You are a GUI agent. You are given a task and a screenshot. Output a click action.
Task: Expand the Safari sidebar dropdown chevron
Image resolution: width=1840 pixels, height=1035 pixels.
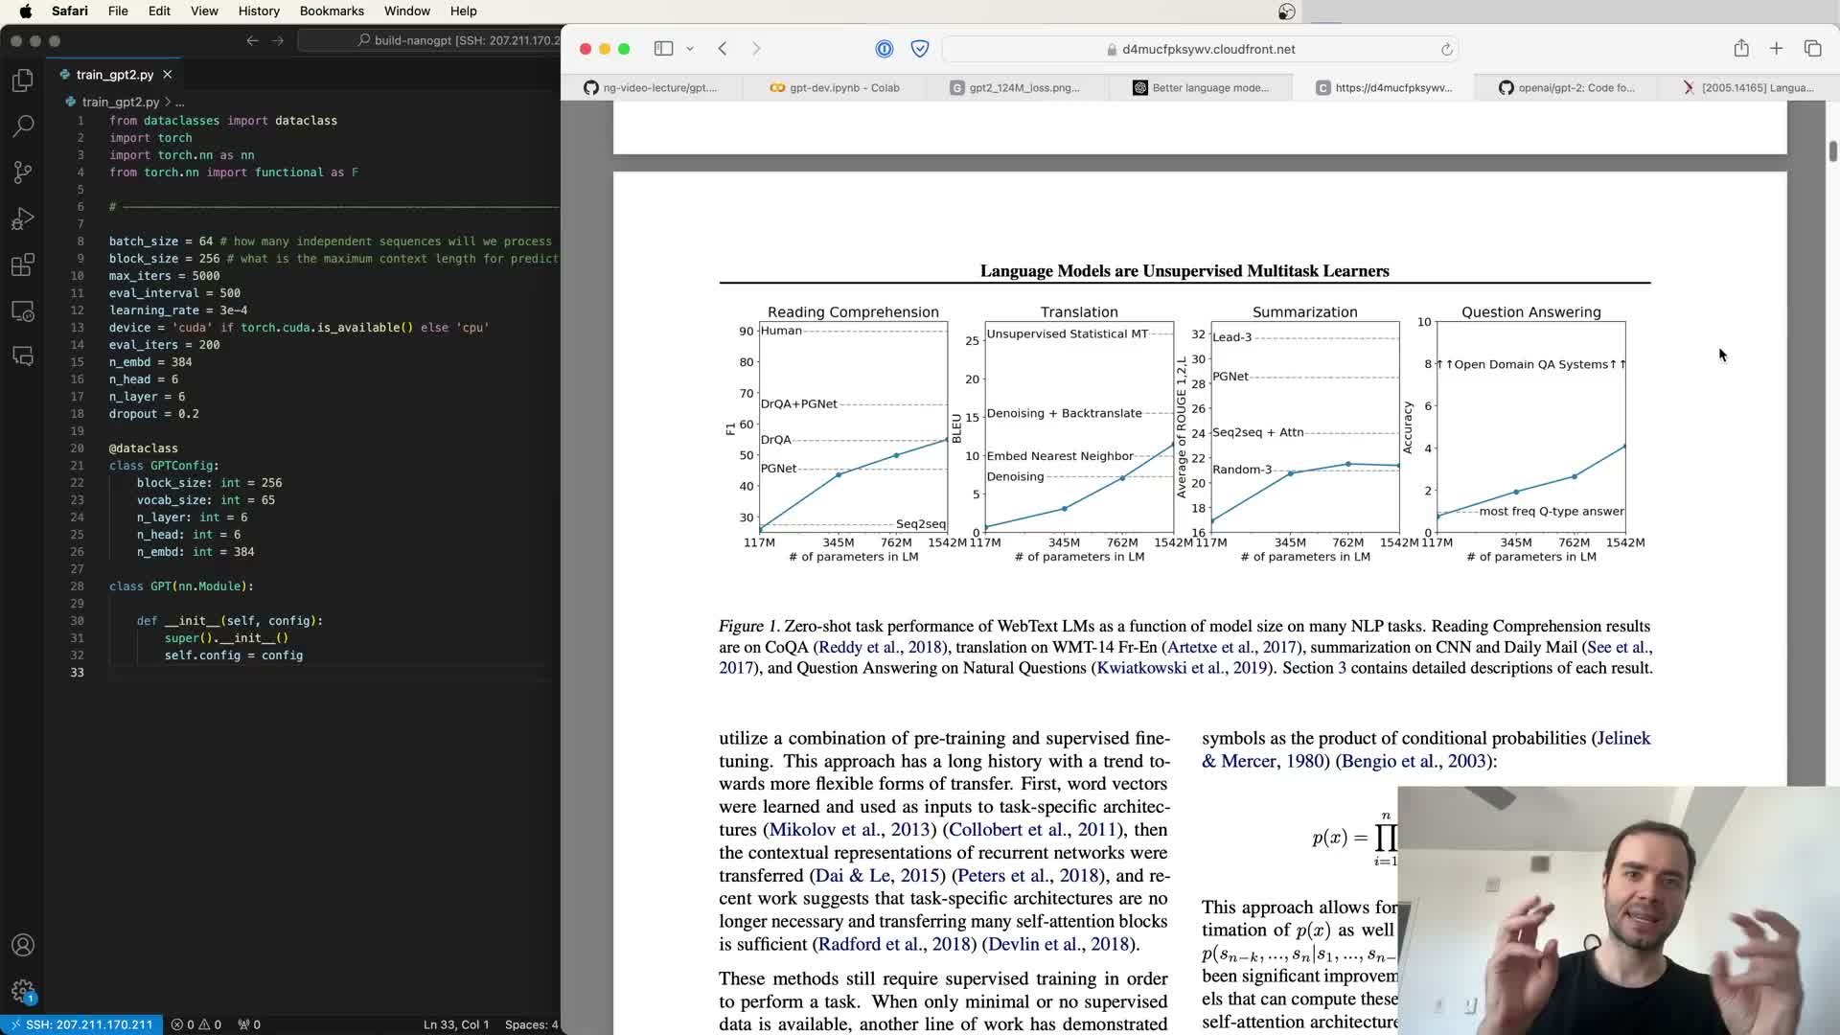[x=689, y=49]
